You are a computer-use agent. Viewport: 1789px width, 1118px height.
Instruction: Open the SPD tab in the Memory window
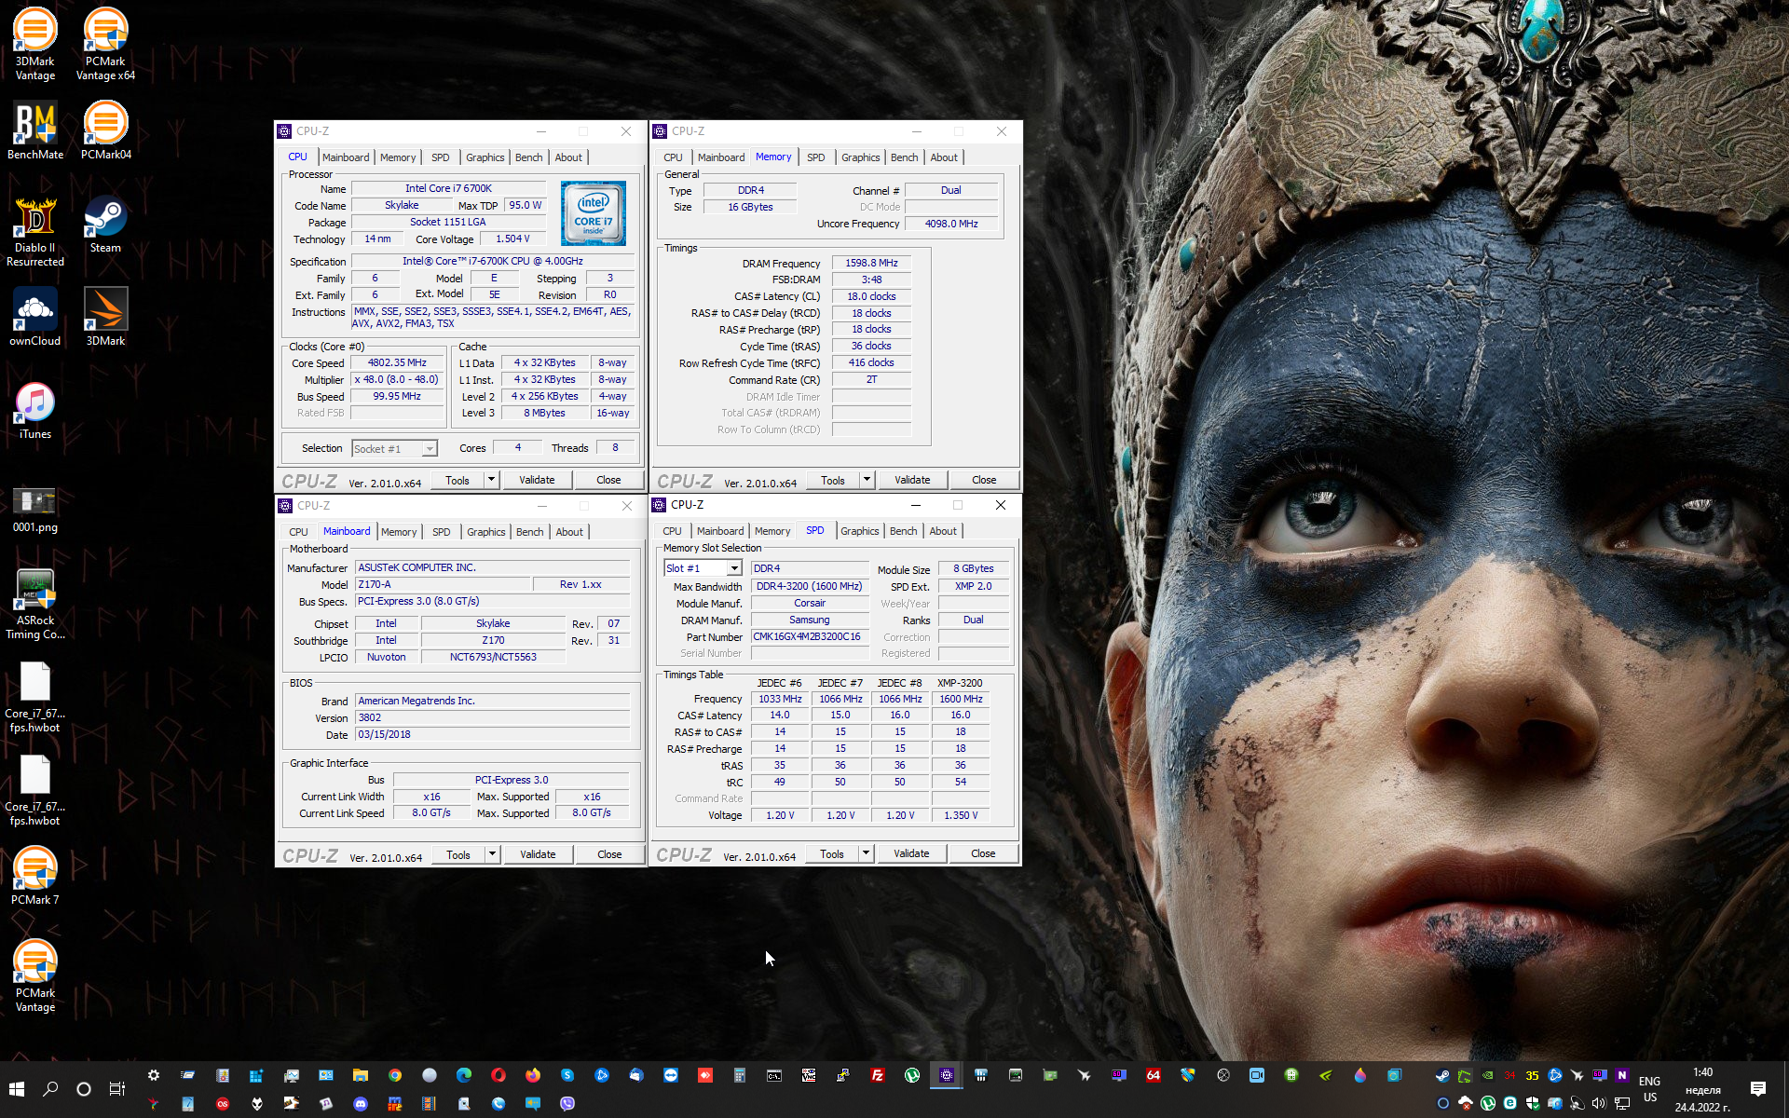tap(815, 157)
